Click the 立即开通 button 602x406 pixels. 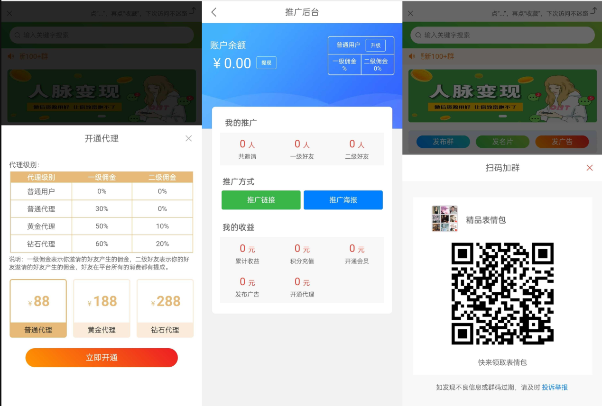102,358
